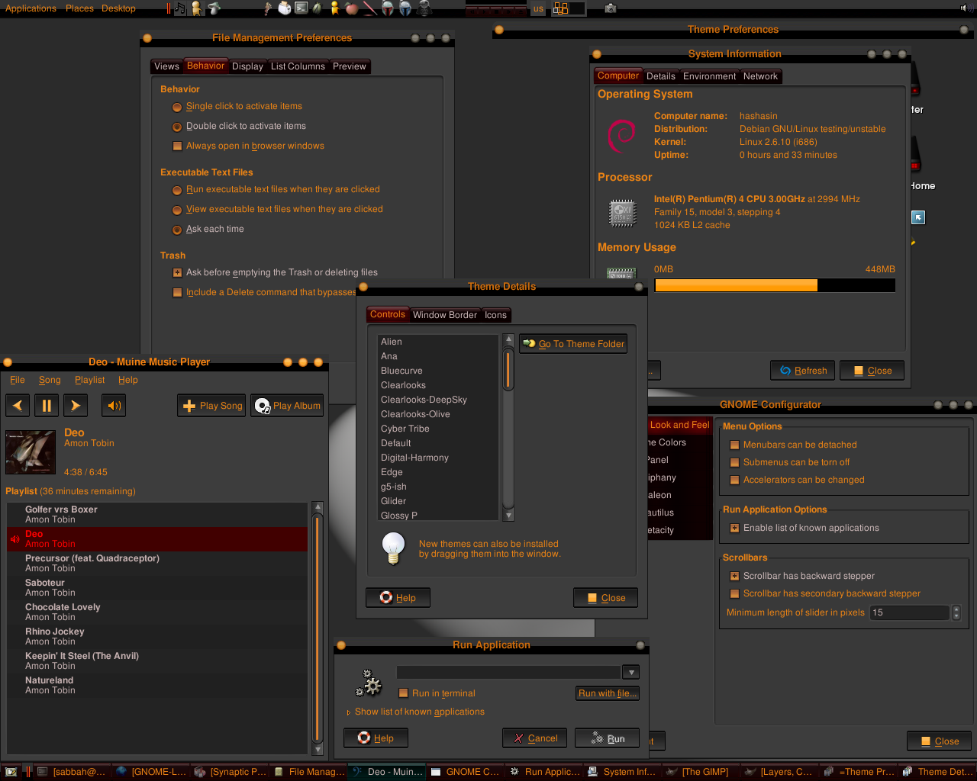Open the Applications menu in top panel

pos(31,8)
